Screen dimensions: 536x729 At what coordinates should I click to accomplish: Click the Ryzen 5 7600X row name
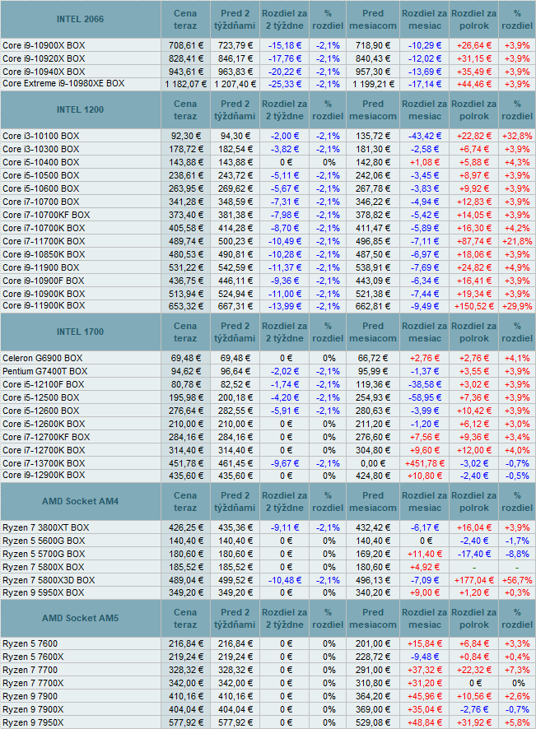33,657
